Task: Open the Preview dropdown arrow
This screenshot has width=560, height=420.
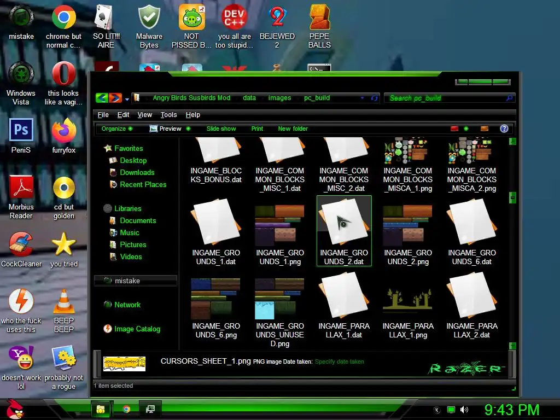Action: [x=188, y=129]
